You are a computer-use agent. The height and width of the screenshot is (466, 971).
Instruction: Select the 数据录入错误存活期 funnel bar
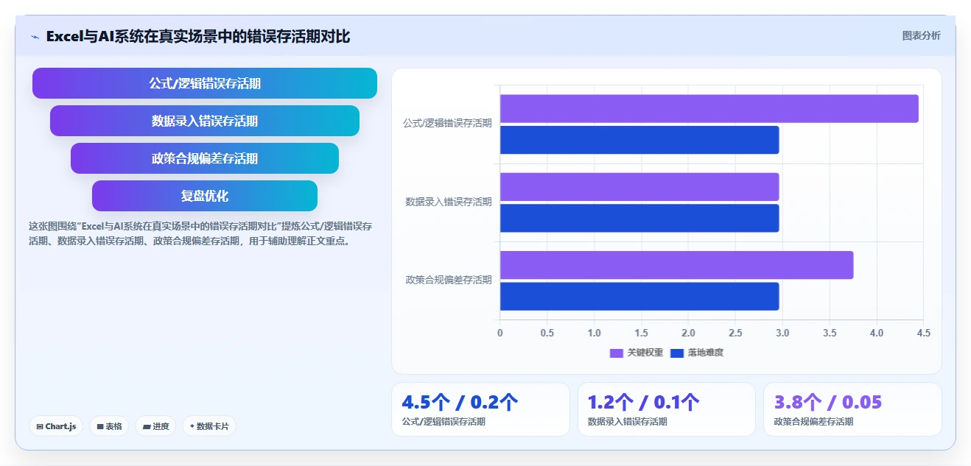(x=205, y=121)
